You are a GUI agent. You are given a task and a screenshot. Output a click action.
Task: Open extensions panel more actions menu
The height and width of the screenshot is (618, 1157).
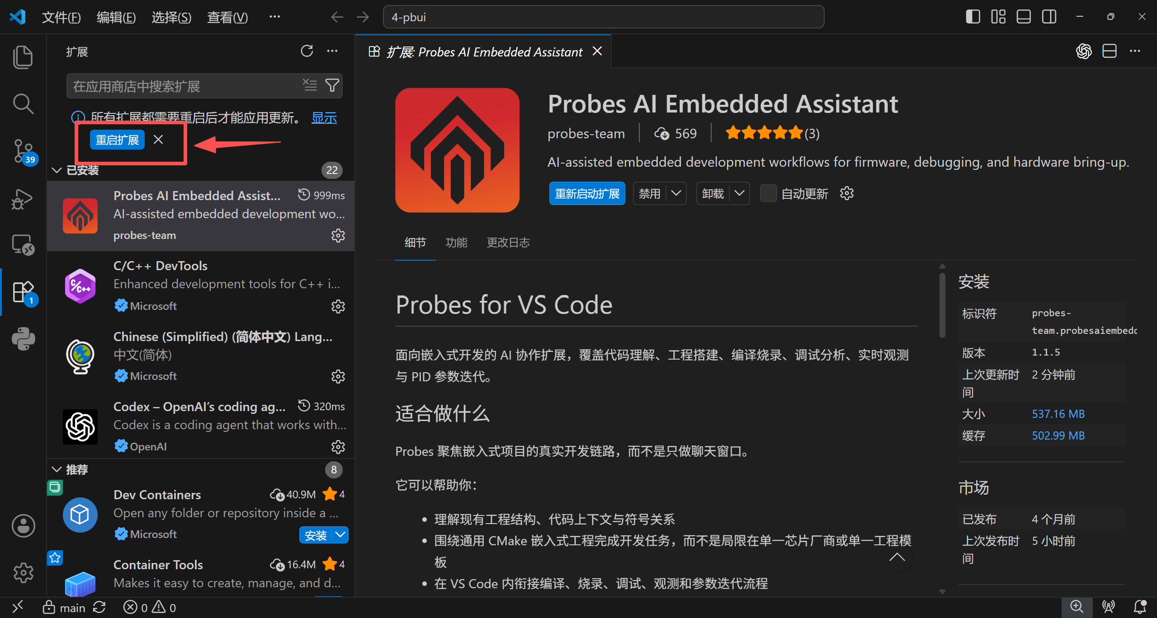[x=332, y=51]
